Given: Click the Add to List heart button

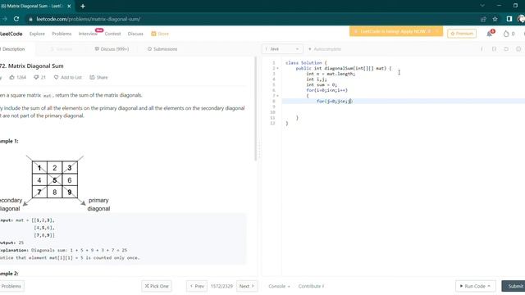Looking at the screenshot, I should point(67,77).
